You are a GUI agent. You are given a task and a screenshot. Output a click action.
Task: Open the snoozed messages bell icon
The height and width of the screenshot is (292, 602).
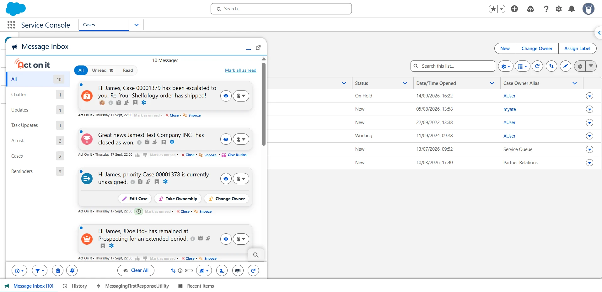(x=72, y=270)
